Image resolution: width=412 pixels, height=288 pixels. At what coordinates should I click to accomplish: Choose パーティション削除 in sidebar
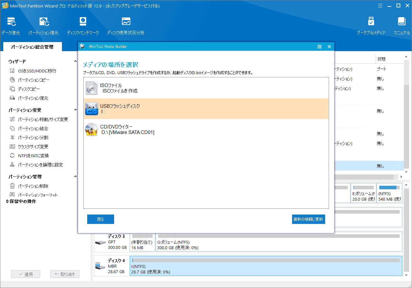tap(29, 186)
